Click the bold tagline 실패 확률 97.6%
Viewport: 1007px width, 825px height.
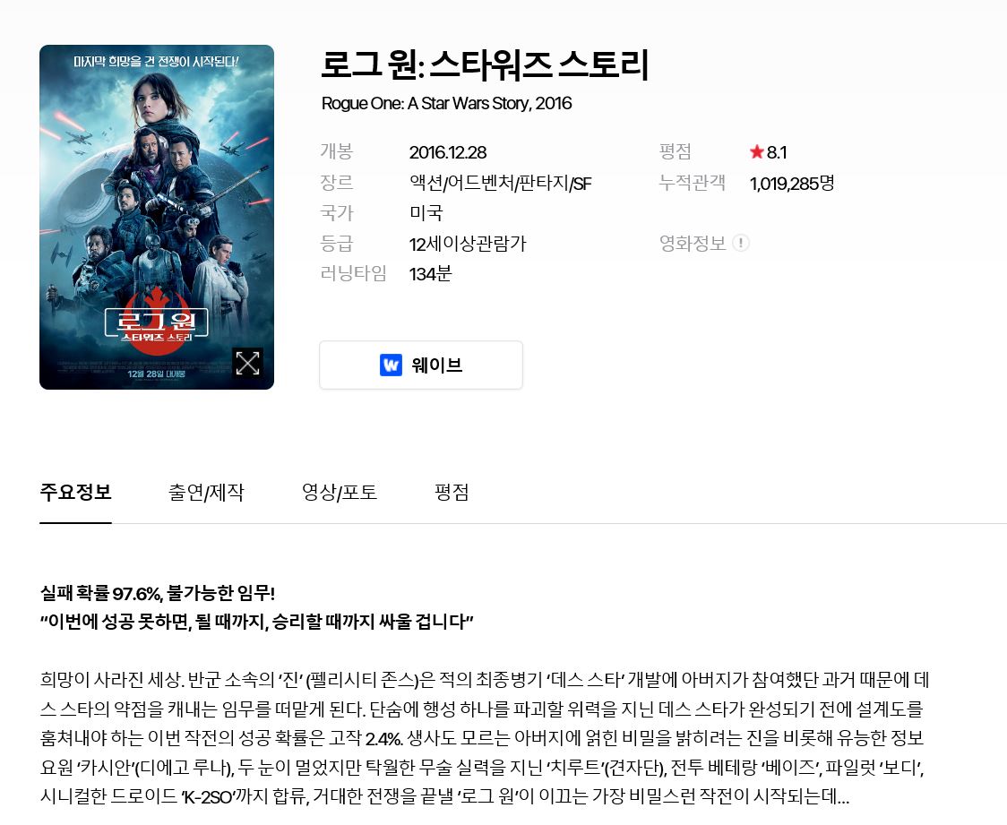(x=158, y=593)
